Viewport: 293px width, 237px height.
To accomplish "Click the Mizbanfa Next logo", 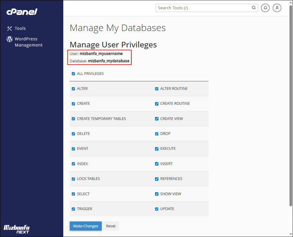I will coord(16,229).
